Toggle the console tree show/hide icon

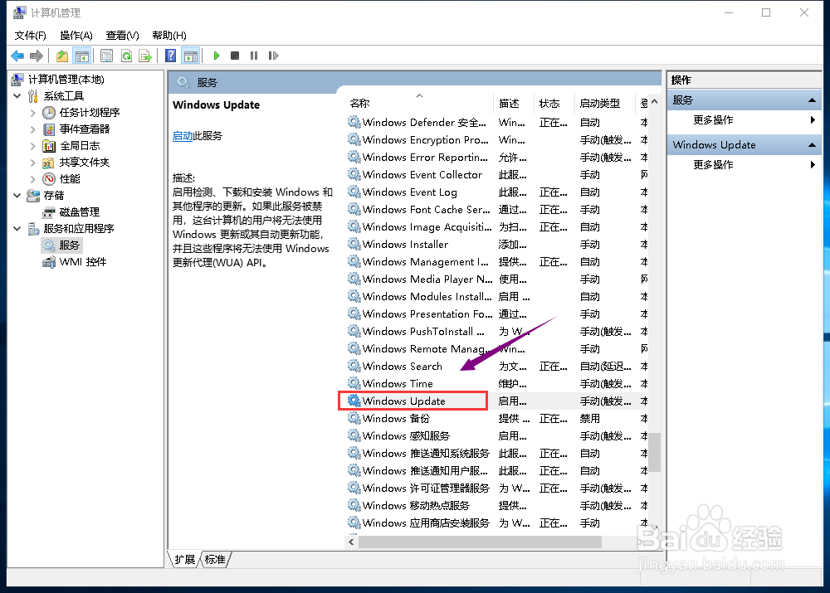point(82,56)
